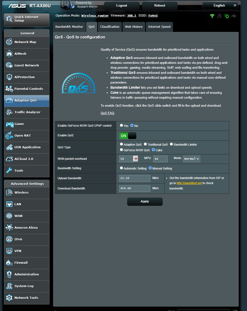This screenshot has height=311, width=247.
Task: Select the Cake QoS type radio
Action: pyautogui.click(x=153, y=150)
